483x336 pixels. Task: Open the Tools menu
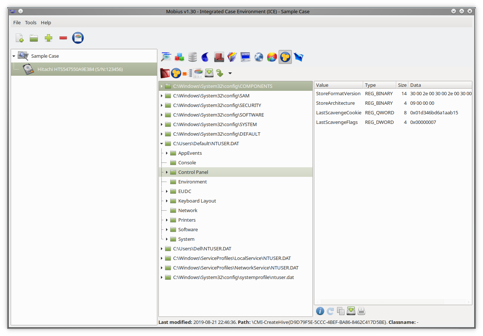tap(31, 22)
